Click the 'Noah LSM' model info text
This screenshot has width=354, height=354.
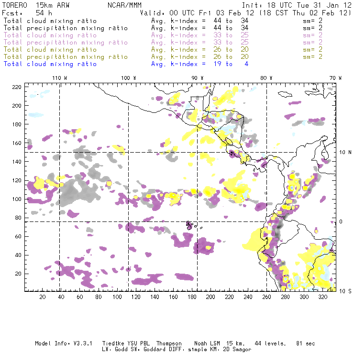tap(207, 343)
